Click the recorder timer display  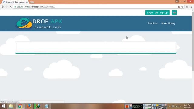137,107
